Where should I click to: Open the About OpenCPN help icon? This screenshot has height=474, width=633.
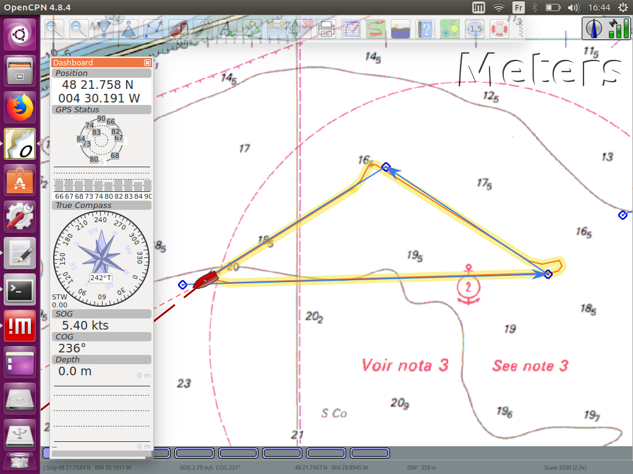425,28
